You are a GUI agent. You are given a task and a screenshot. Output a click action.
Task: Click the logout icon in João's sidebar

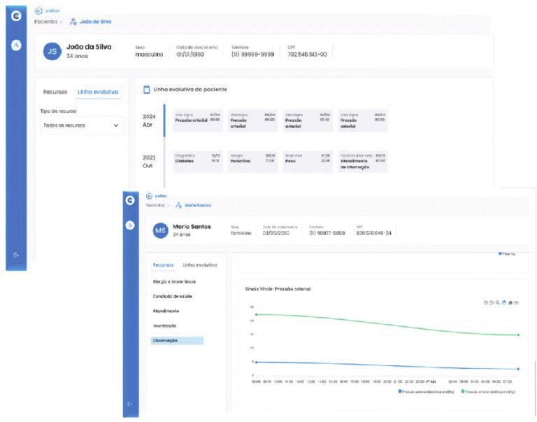coord(16,255)
